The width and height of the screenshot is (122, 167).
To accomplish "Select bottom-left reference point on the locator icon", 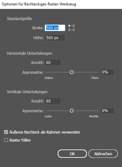I will 69,30.
